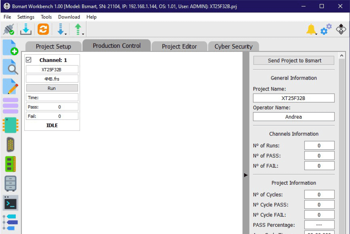Image resolution: width=350 pixels, height=234 pixels.
Task: Click the Bsmart Workbench title bar logo
Action: tap(7, 6)
